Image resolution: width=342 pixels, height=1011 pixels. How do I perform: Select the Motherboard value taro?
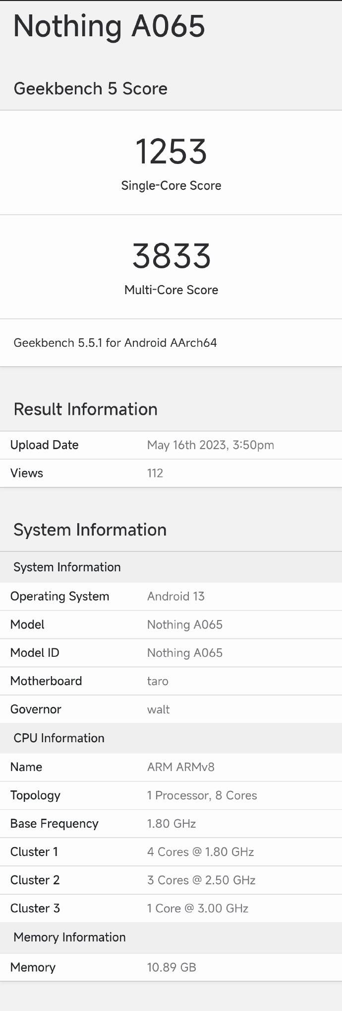coord(158,681)
